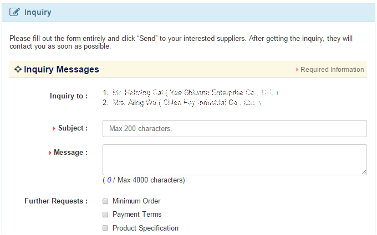Click the red arrow marker before Subject
Image resolution: width=377 pixels, height=235 pixels.
tap(54, 128)
